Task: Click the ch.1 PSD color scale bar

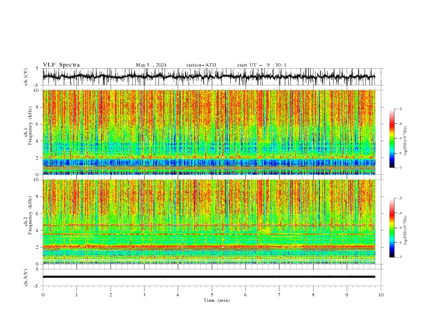Action: click(x=392, y=138)
